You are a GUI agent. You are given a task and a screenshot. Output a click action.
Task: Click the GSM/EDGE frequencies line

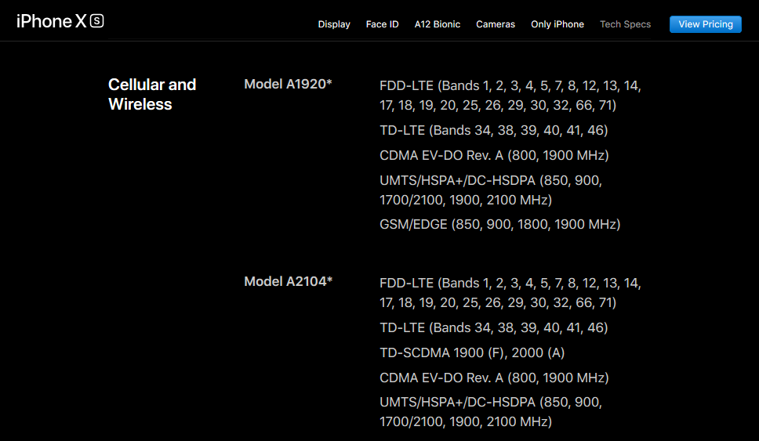click(500, 224)
